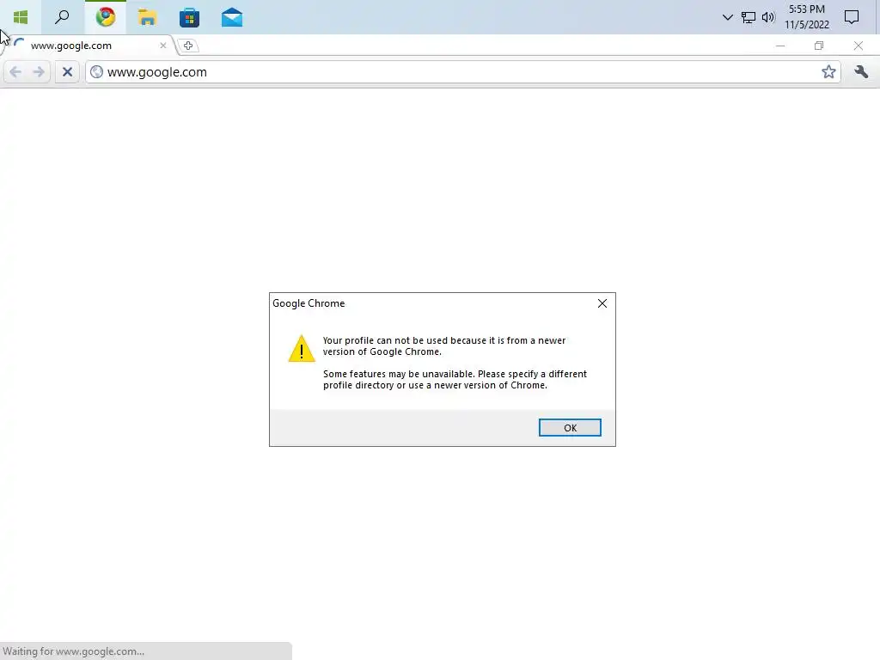Stop loading the page
This screenshot has height=660, width=880.
(x=67, y=72)
